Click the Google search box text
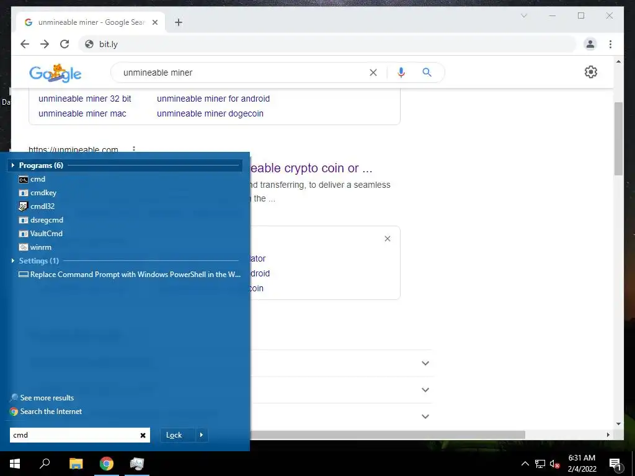Viewport: 635px width, 476px height. pos(158,73)
